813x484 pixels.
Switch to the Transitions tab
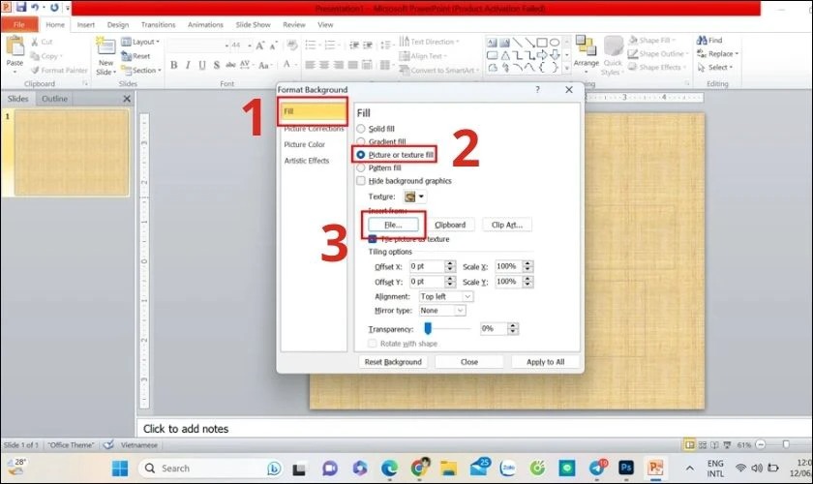coord(158,24)
